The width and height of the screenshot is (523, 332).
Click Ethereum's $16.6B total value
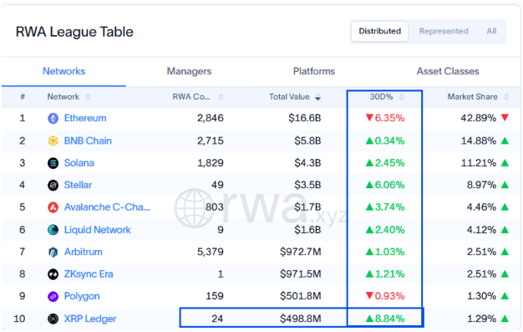coord(305,118)
